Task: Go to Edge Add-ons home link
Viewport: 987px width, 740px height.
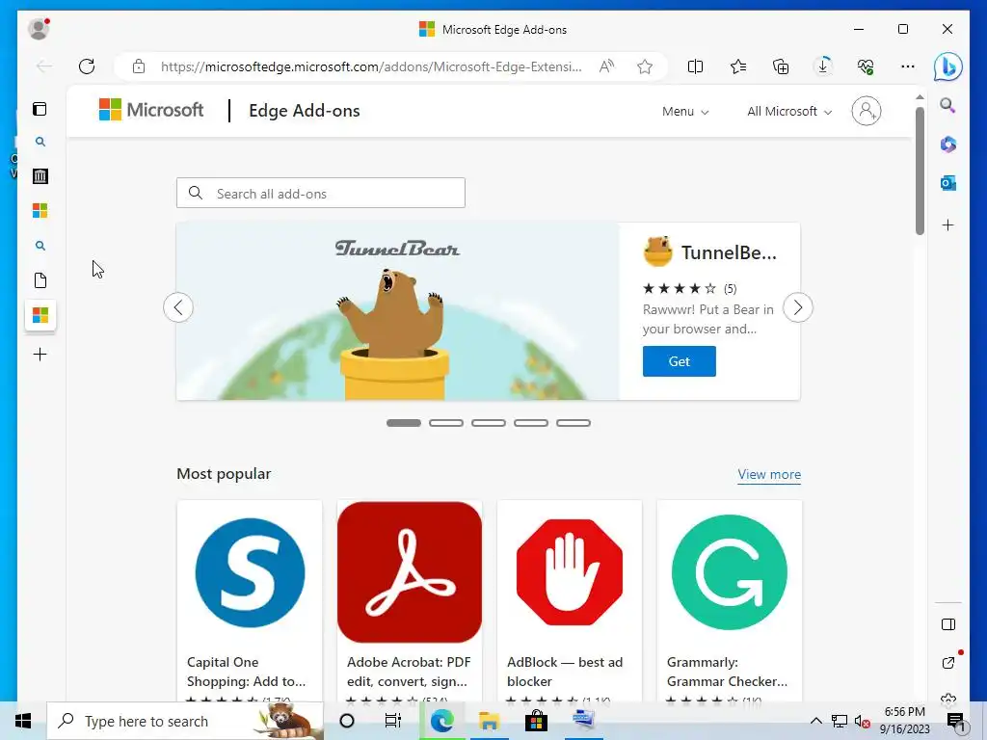Action: pyautogui.click(x=304, y=111)
